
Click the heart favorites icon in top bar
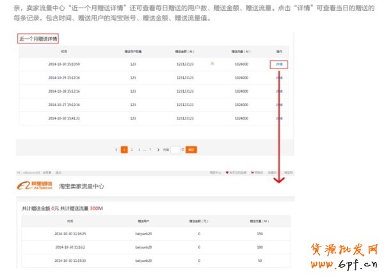pyautogui.click(x=227, y=172)
